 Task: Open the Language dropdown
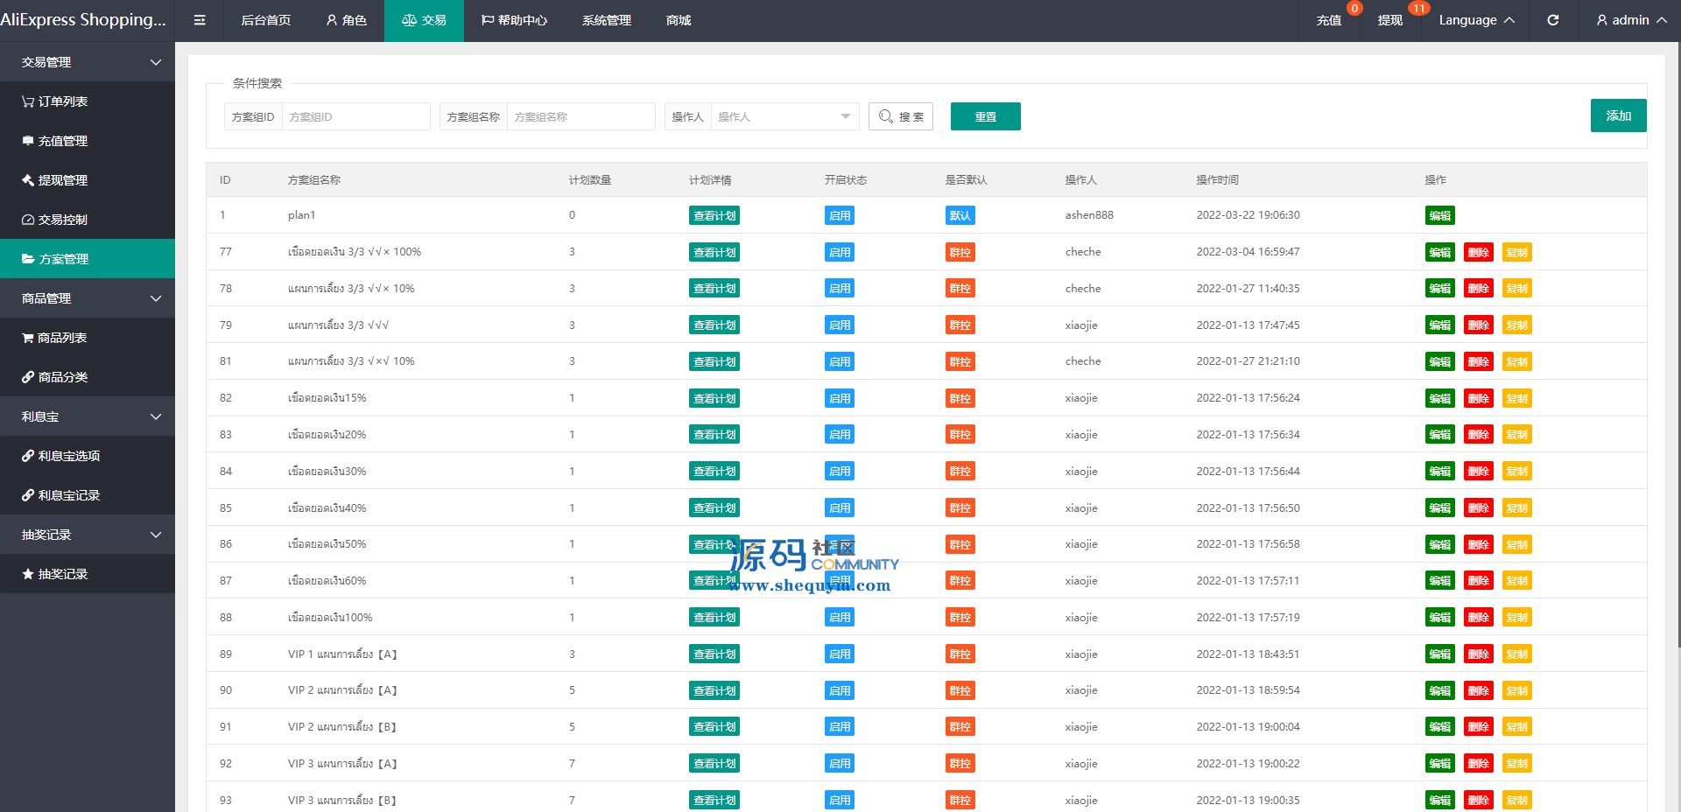coord(1476,20)
